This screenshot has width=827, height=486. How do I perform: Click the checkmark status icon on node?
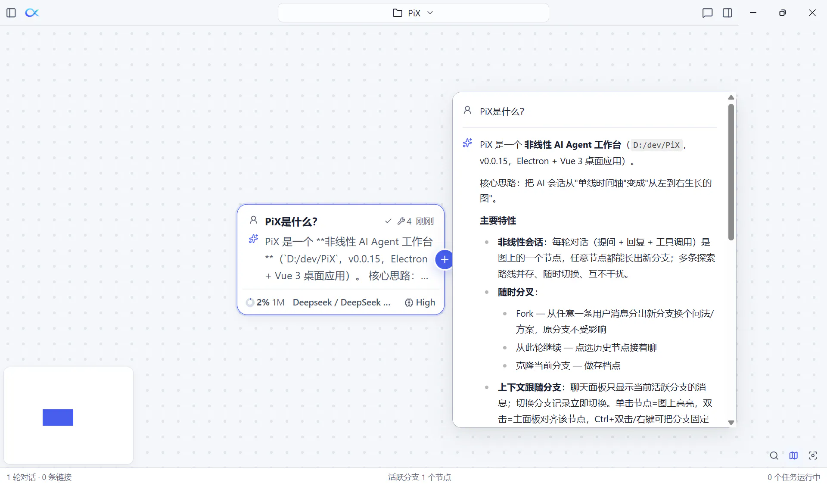388,221
